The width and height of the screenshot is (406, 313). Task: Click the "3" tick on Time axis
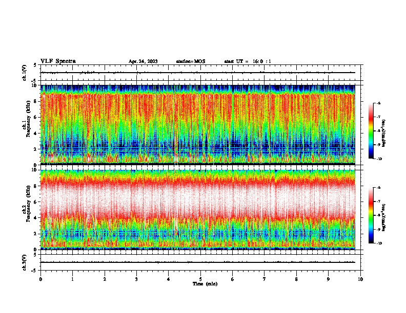(x=136, y=279)
